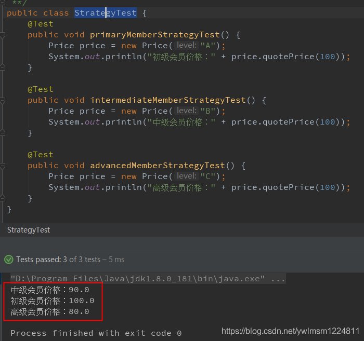Click quotePrice in the intermediateMemberStrategyTest println
This screenshot has width=364, height=341.
pos(289,122)
